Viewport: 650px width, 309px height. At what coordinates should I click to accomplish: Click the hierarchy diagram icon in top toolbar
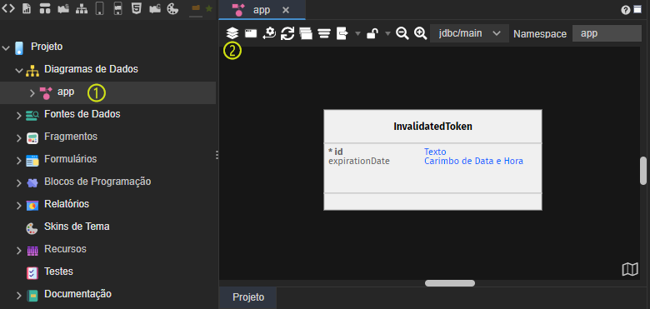click(82, 8)
